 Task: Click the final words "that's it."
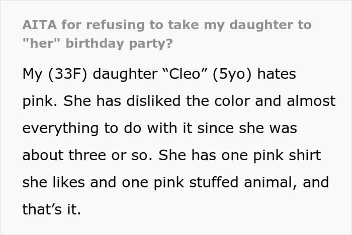52,209
